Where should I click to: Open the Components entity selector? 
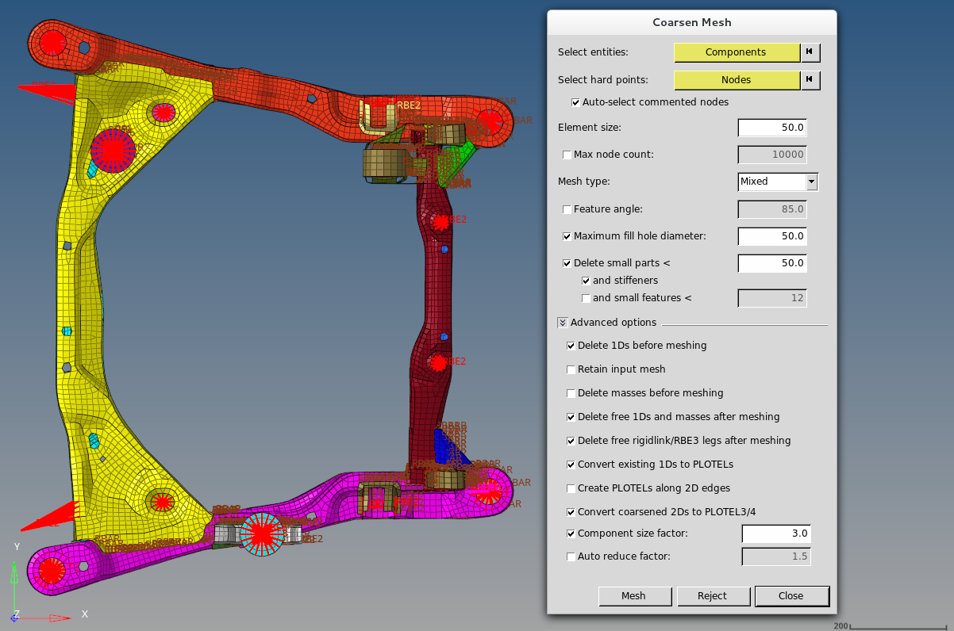(736, 52)
